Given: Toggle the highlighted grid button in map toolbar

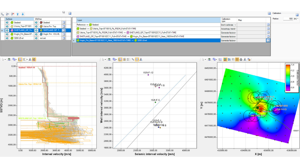Looking at the screenshot, I should tap(237, 60).
